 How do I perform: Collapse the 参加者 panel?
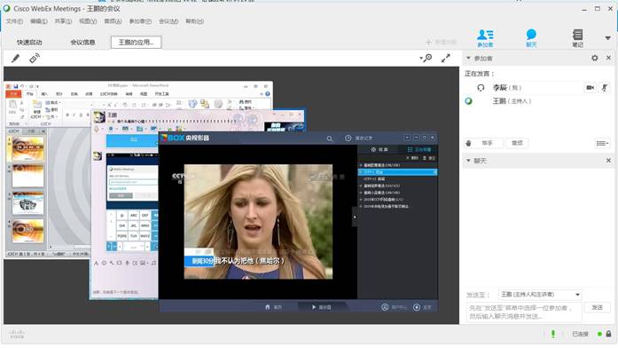point(468,59)
